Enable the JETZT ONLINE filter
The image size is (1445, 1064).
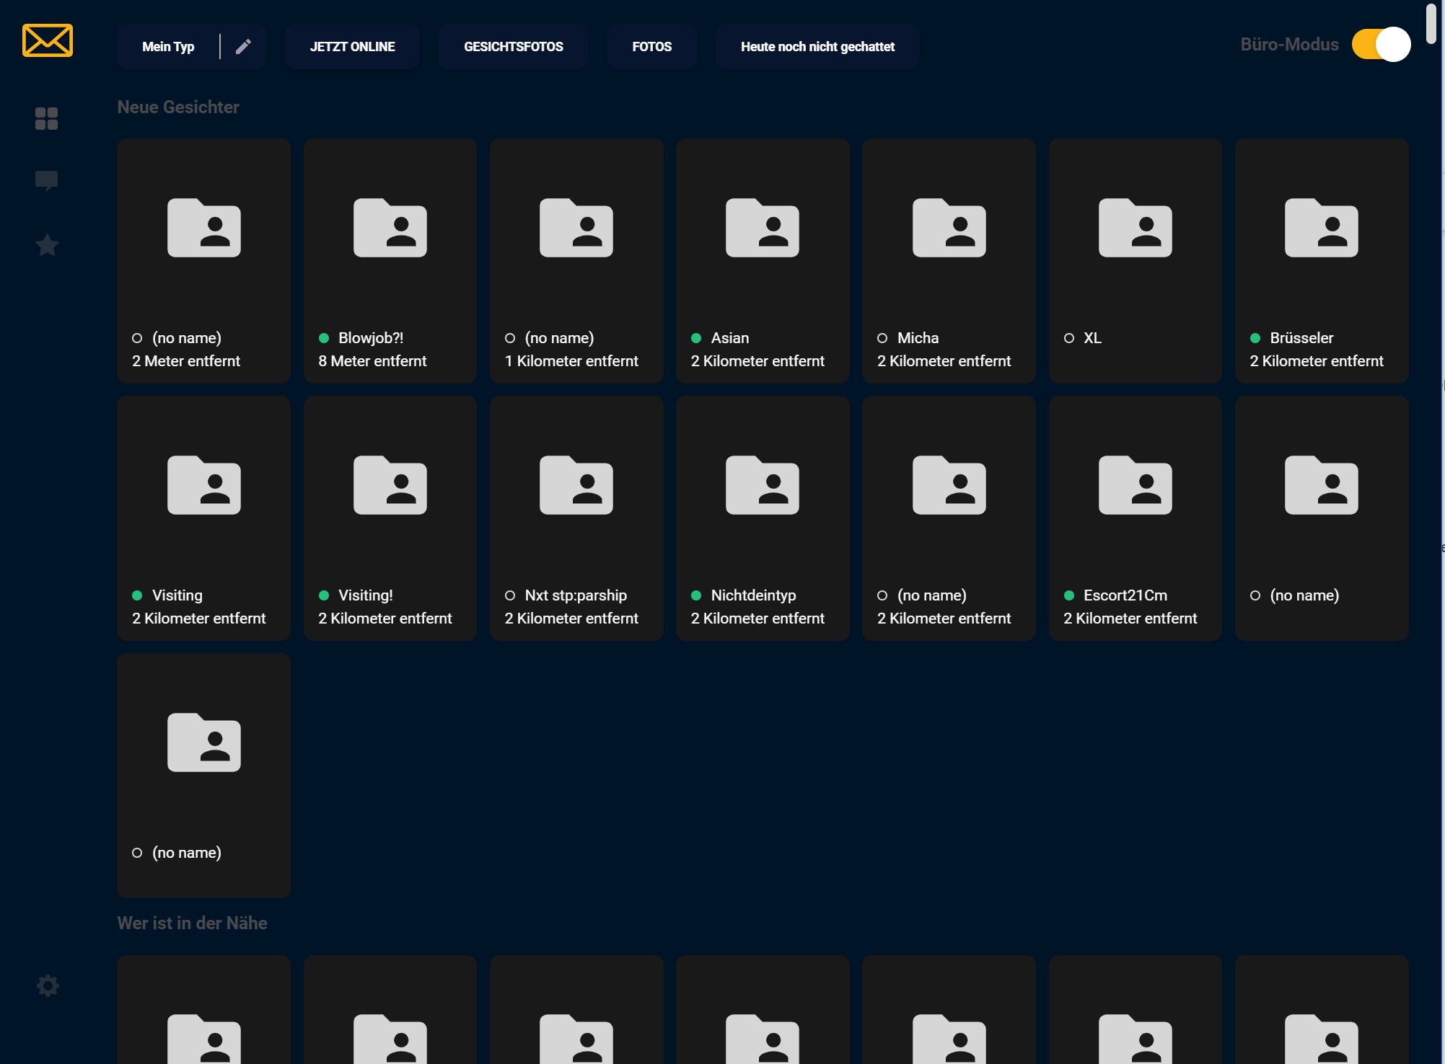[x=352, y=47]
